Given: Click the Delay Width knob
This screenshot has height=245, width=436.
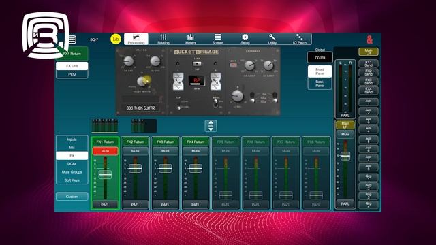Looking at the screenshot, I should 142,82.
